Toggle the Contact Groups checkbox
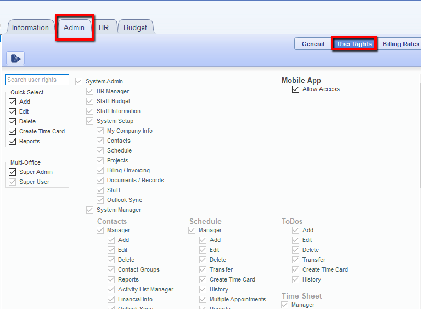 (111, 270)
